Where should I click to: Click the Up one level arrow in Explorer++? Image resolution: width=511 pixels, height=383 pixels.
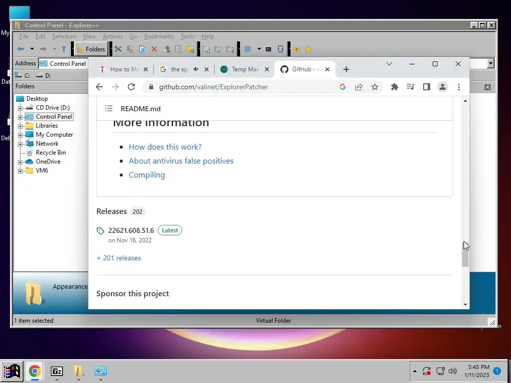point(64,49)
